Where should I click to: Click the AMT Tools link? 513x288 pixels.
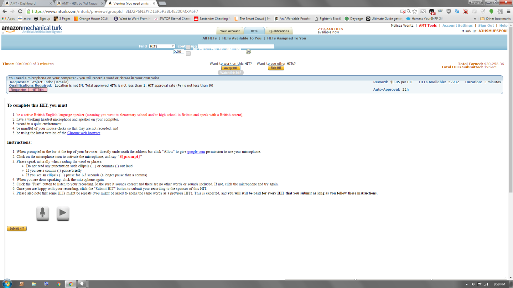pyautogui.click(x=428, y=26)
